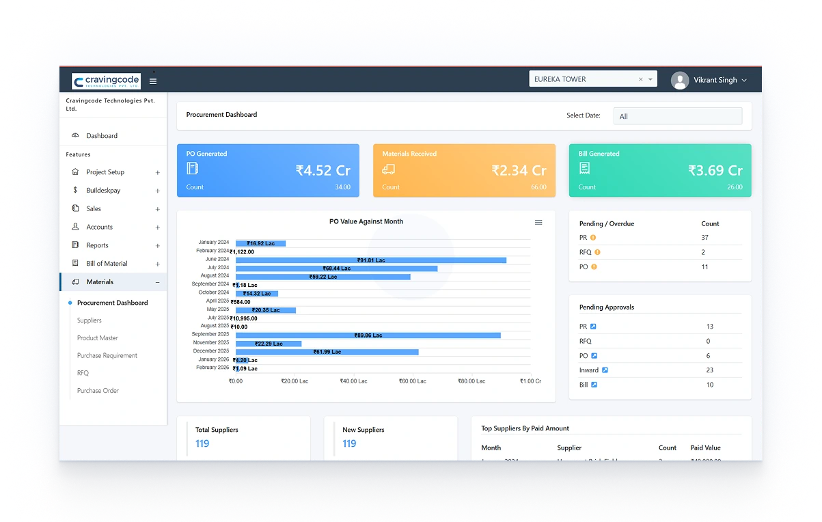Image resolution: width=822 pixels, height=522 pixels.
Task: Expand Project Setup with plus sign
Action: [158, 173]
